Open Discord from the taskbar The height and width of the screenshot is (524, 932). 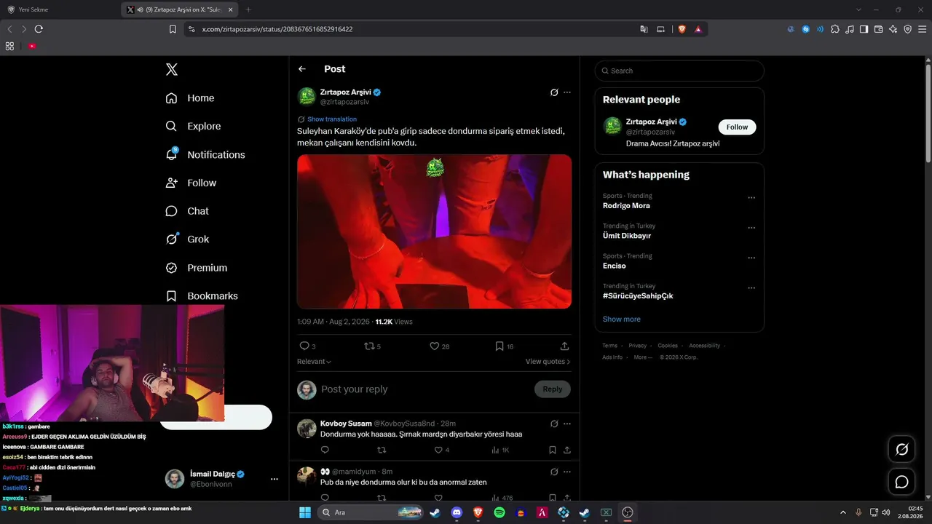(457, 512)
